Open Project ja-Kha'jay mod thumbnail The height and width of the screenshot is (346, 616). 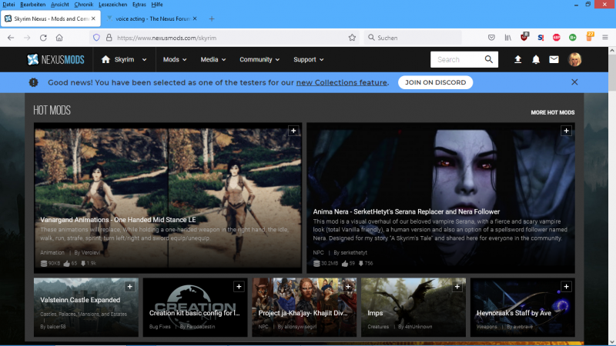pyautogui.click(x=304, y=307)
